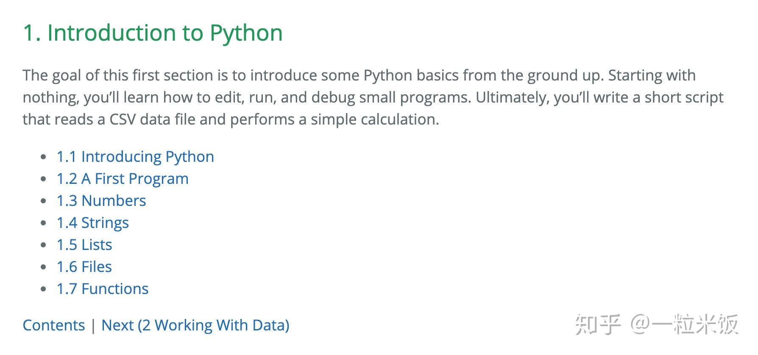The height and width of the screenshot is (355, 758).
Task: Click the bullet marker for "1.6 Files"
Action: [43, 267]
